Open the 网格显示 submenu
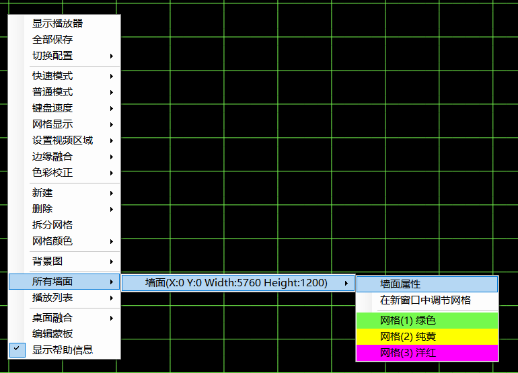The width and height of the screenshot is (518, 373). 52,124
